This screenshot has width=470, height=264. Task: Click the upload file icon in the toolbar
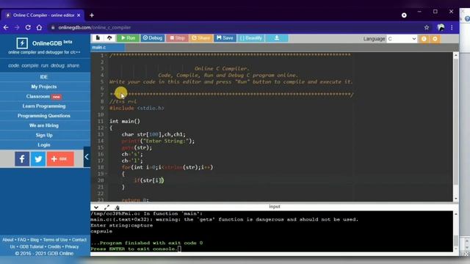pyautogui.click(x=109, y=38)
